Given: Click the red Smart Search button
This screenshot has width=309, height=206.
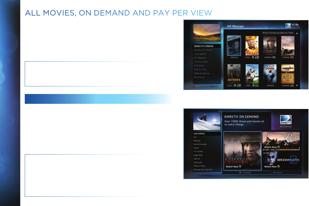Looking at the screenshot, I should point(201,86).
